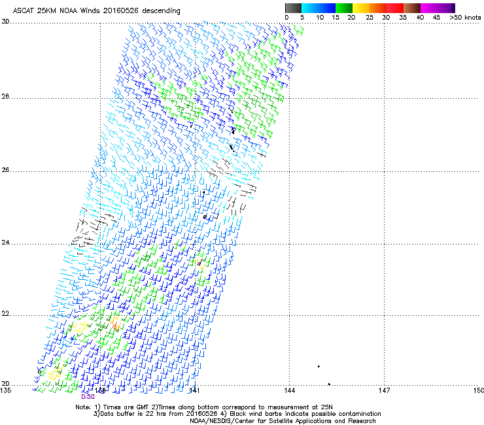
Task: Click the 'NOAA/NESDIS/Center for Satellite Applications and Research' credit
Action: click(x=283, y=421)
